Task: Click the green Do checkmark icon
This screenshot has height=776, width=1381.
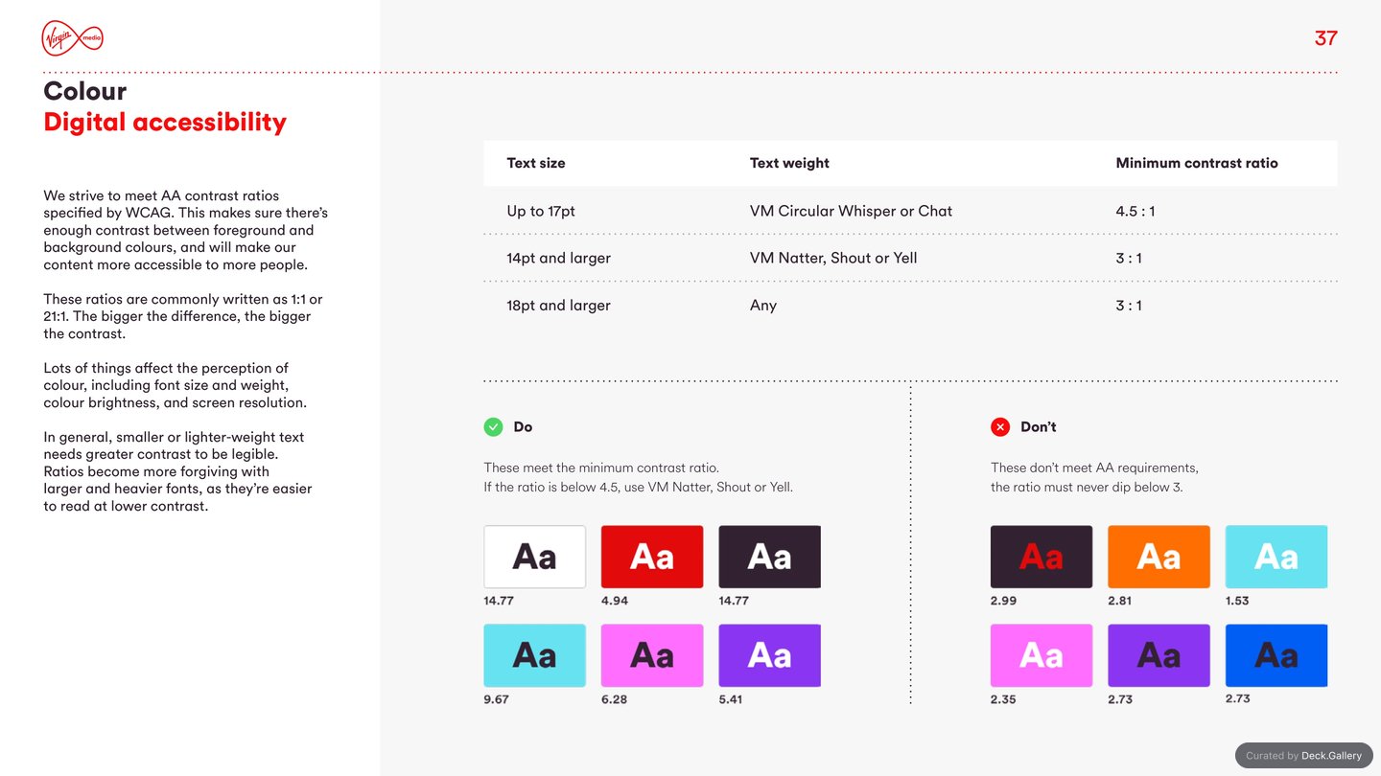Action: coord(493,427)
